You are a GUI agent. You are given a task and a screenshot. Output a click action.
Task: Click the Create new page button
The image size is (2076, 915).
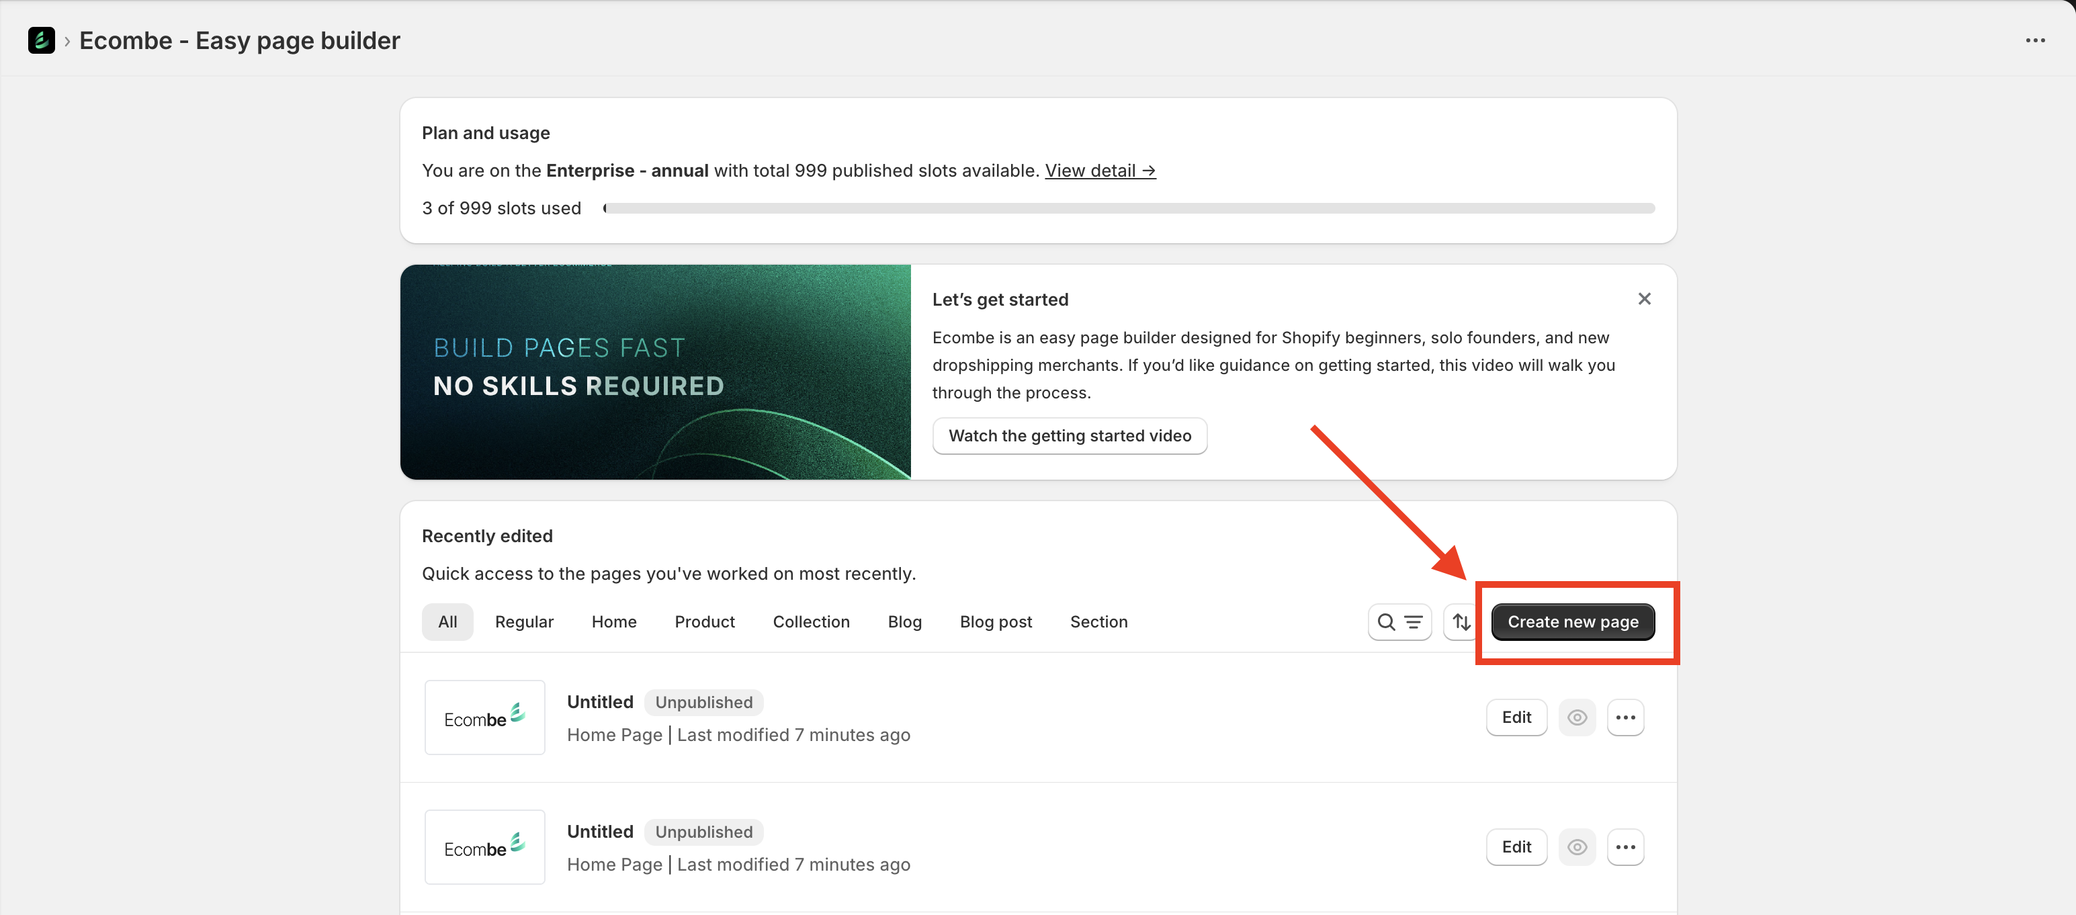click(x=1572, y=621)
